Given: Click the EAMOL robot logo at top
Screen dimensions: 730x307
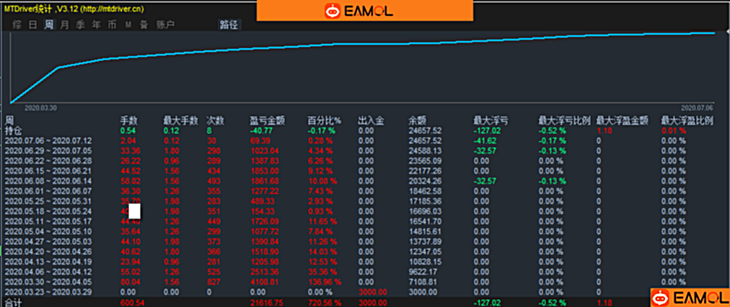Looking at the screenshot, I should point(364,11).
